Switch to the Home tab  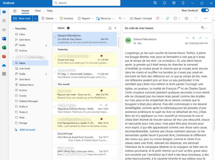click(25, 11)
